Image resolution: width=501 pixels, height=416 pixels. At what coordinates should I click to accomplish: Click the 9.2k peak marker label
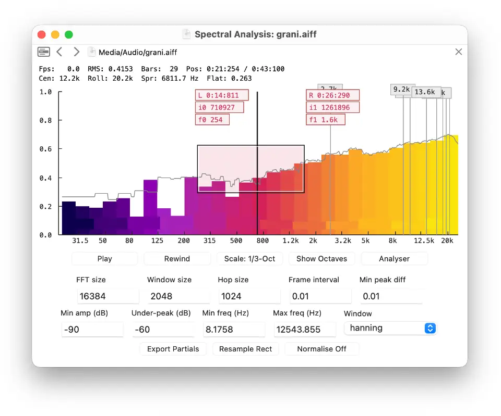coord(401,90)
